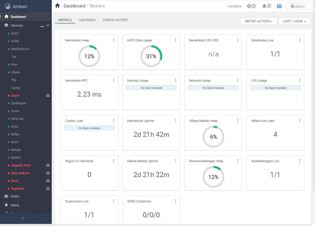Click Data Analytics maintenance icon

click(48, 173)
